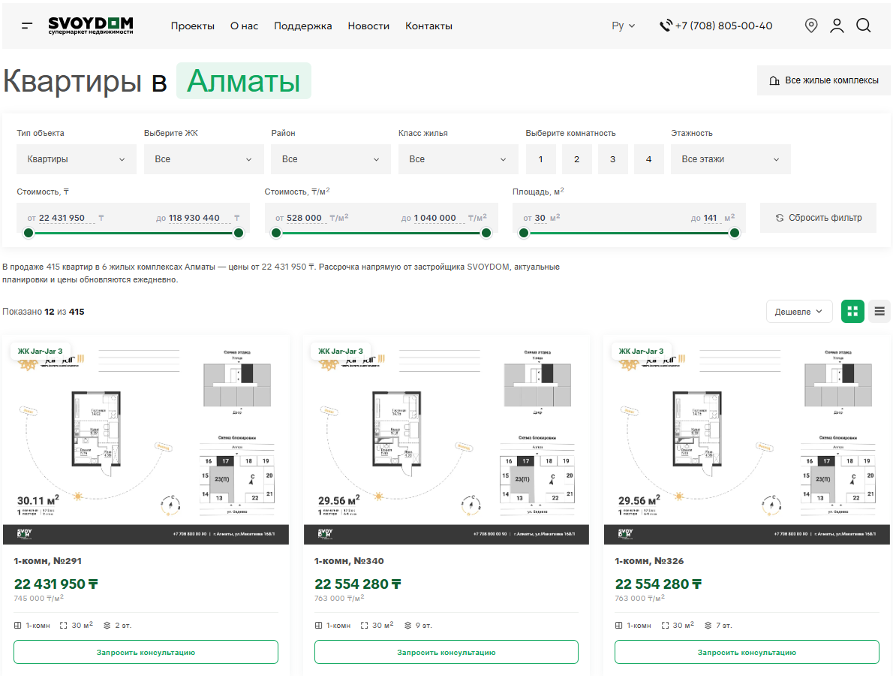Open the search magnifier icon
The width and height of the screenshot is (893, 676).
click(864, 26)
